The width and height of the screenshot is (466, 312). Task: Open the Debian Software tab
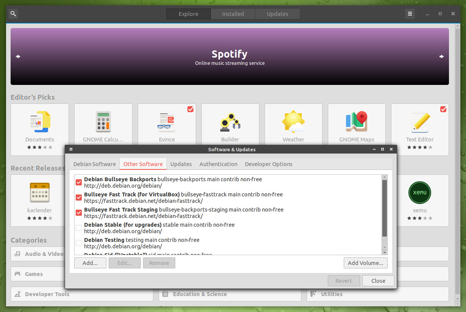(95, 164)
